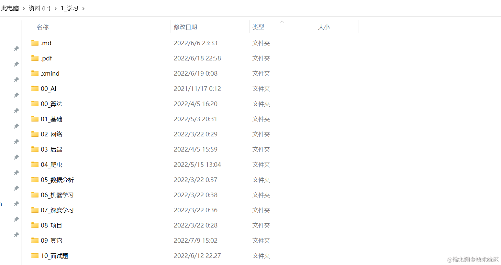Viewport: 501px width, 265px height.
Task: Click the 10_面试题 folder name
Action: click(x=54, y=256)
